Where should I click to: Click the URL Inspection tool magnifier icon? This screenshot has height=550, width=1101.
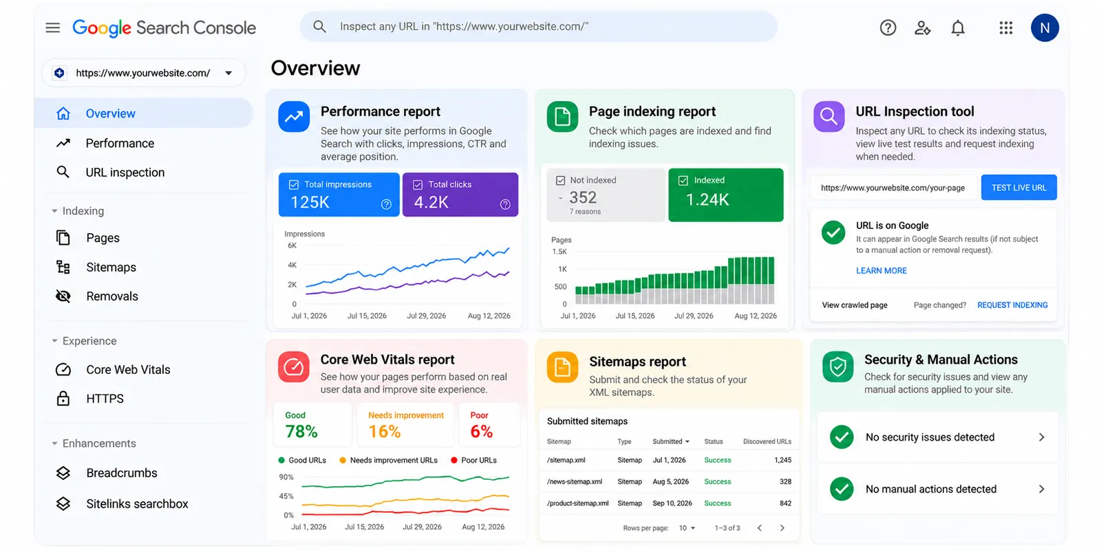point(829,116)
